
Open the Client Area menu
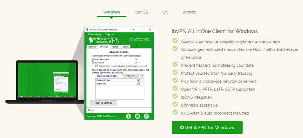tap(94, 34)
